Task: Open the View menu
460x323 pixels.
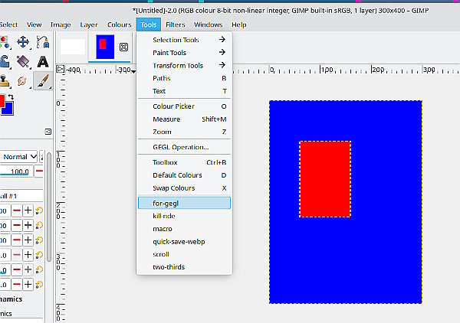Action: coord(34,24)
